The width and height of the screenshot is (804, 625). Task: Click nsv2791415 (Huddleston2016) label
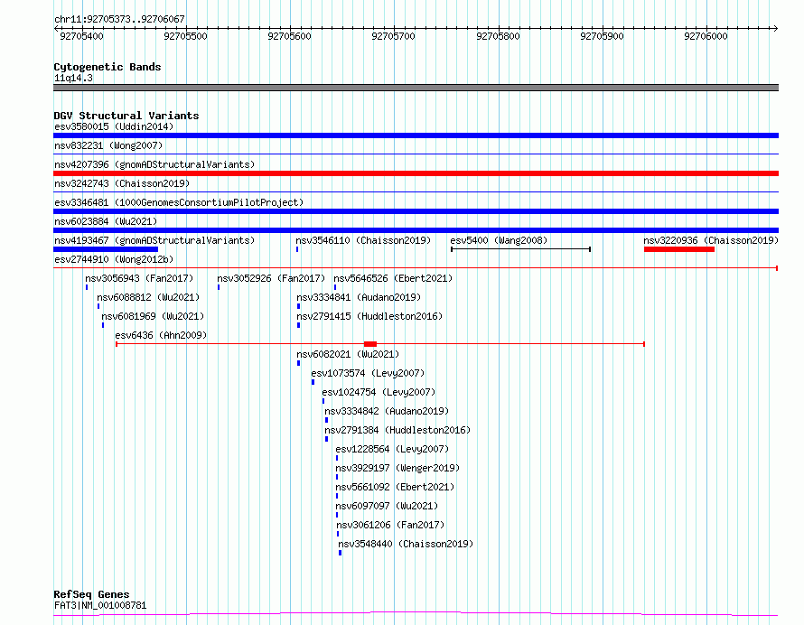[x=369, y=316]
